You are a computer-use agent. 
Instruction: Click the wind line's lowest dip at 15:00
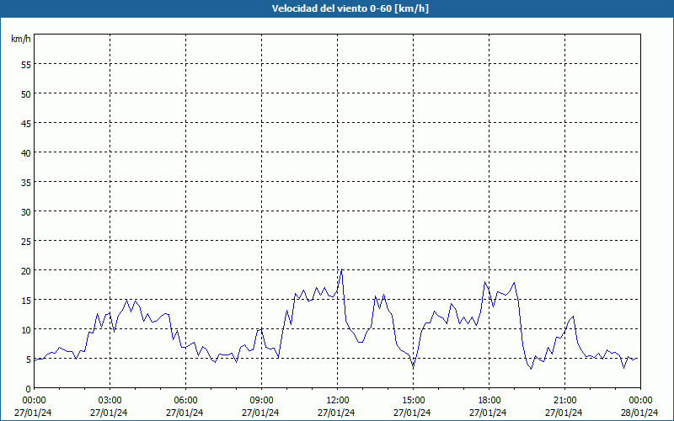coord(413,366)
